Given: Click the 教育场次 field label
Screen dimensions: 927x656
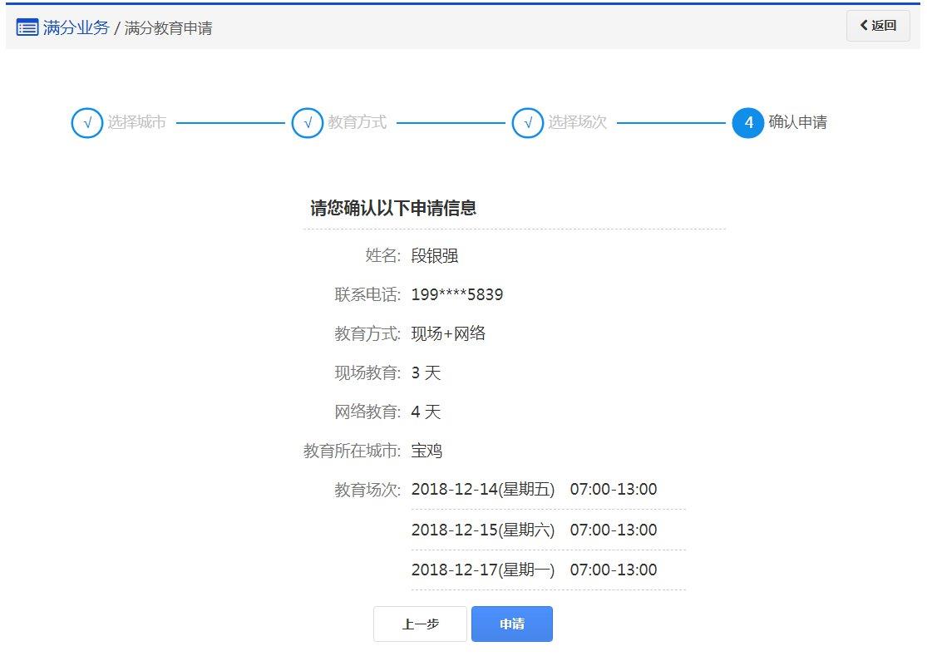Looking at the screenshot, I should (367, 490).
